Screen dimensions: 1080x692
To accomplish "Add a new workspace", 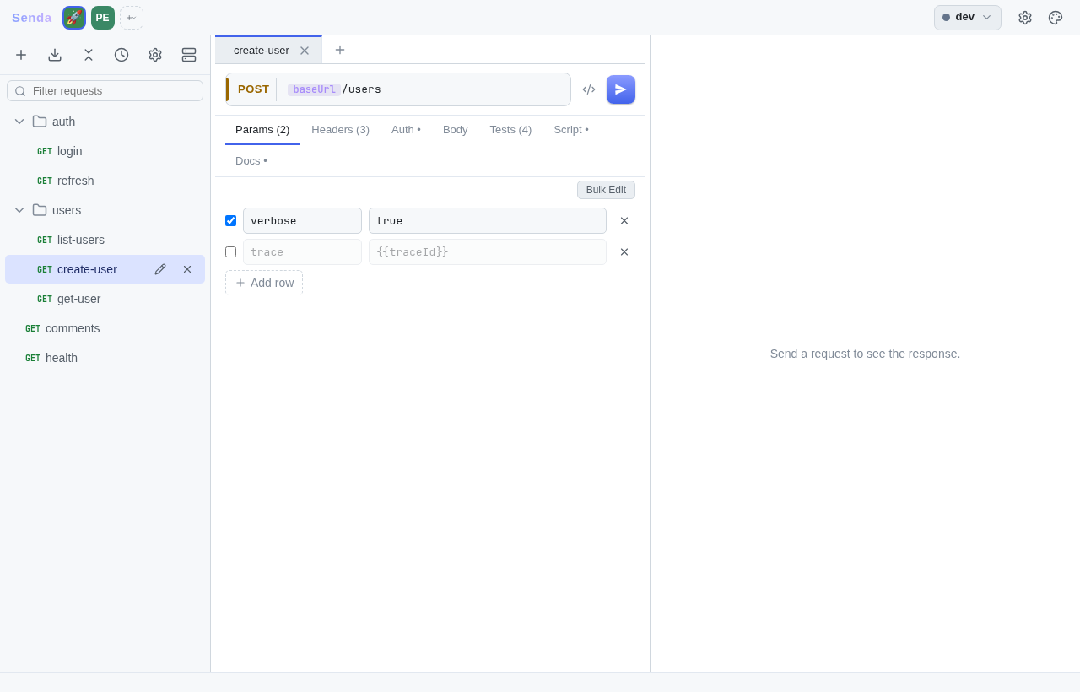I will pos(132,18).
